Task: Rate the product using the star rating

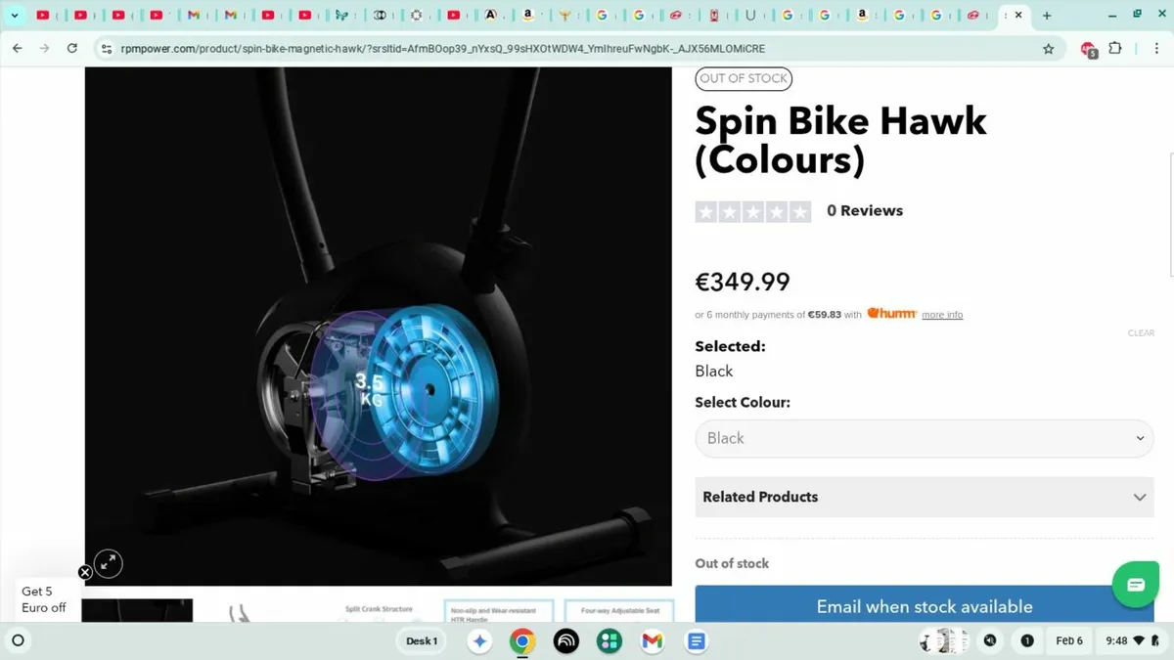Action: (x=753, y=211)
